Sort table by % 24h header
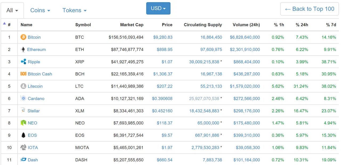This screenshot has width=341, height=165. (302, 25)
